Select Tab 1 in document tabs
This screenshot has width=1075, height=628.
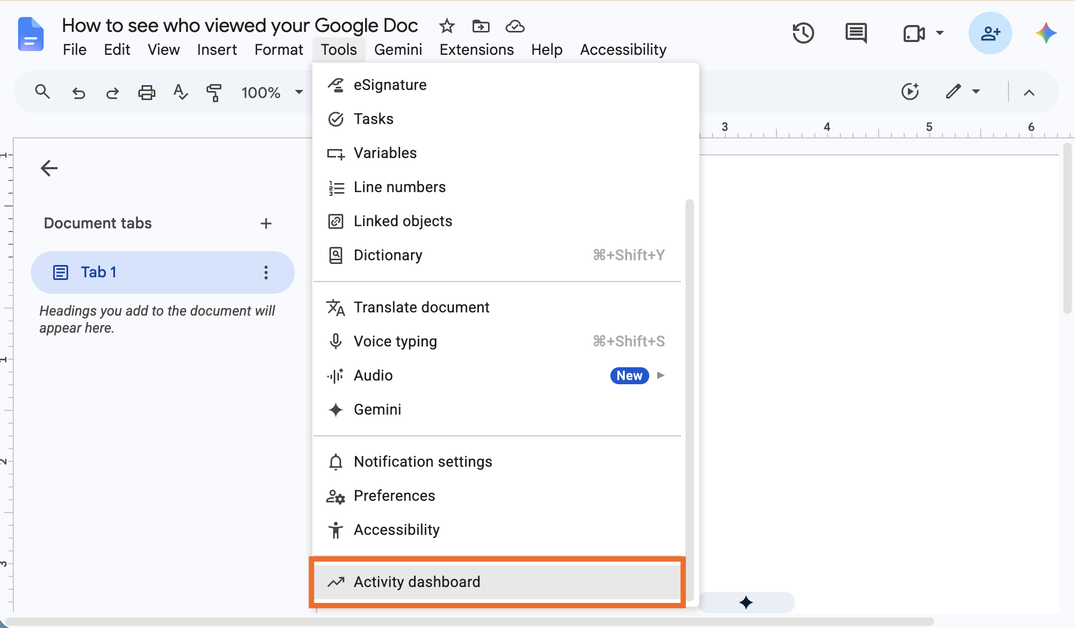pyautogui.click(x=162, y=272)
